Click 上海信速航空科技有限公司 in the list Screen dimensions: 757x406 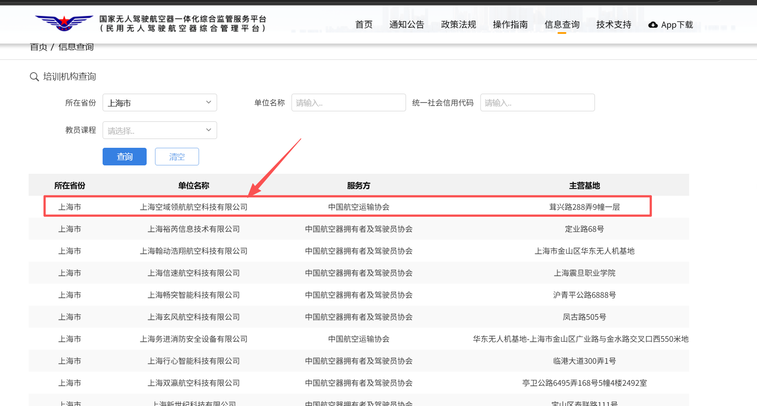(x=194, y=273)
